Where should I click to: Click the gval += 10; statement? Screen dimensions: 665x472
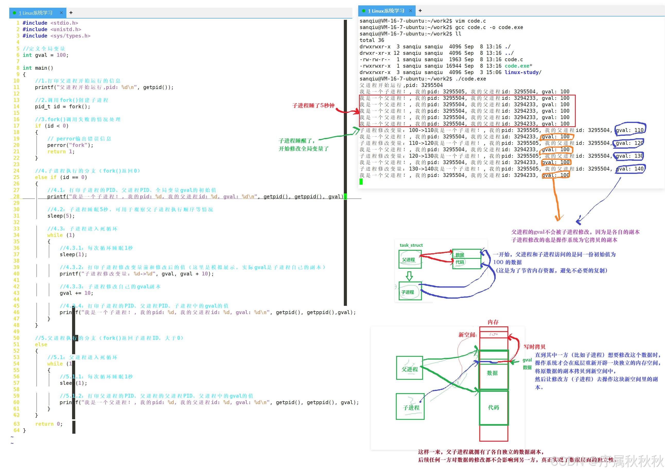click(x=76, y=293)
